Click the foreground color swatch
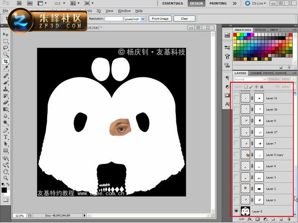Image resolution: width=298 pixels, height=223 pixels. [x=4, y=190]
